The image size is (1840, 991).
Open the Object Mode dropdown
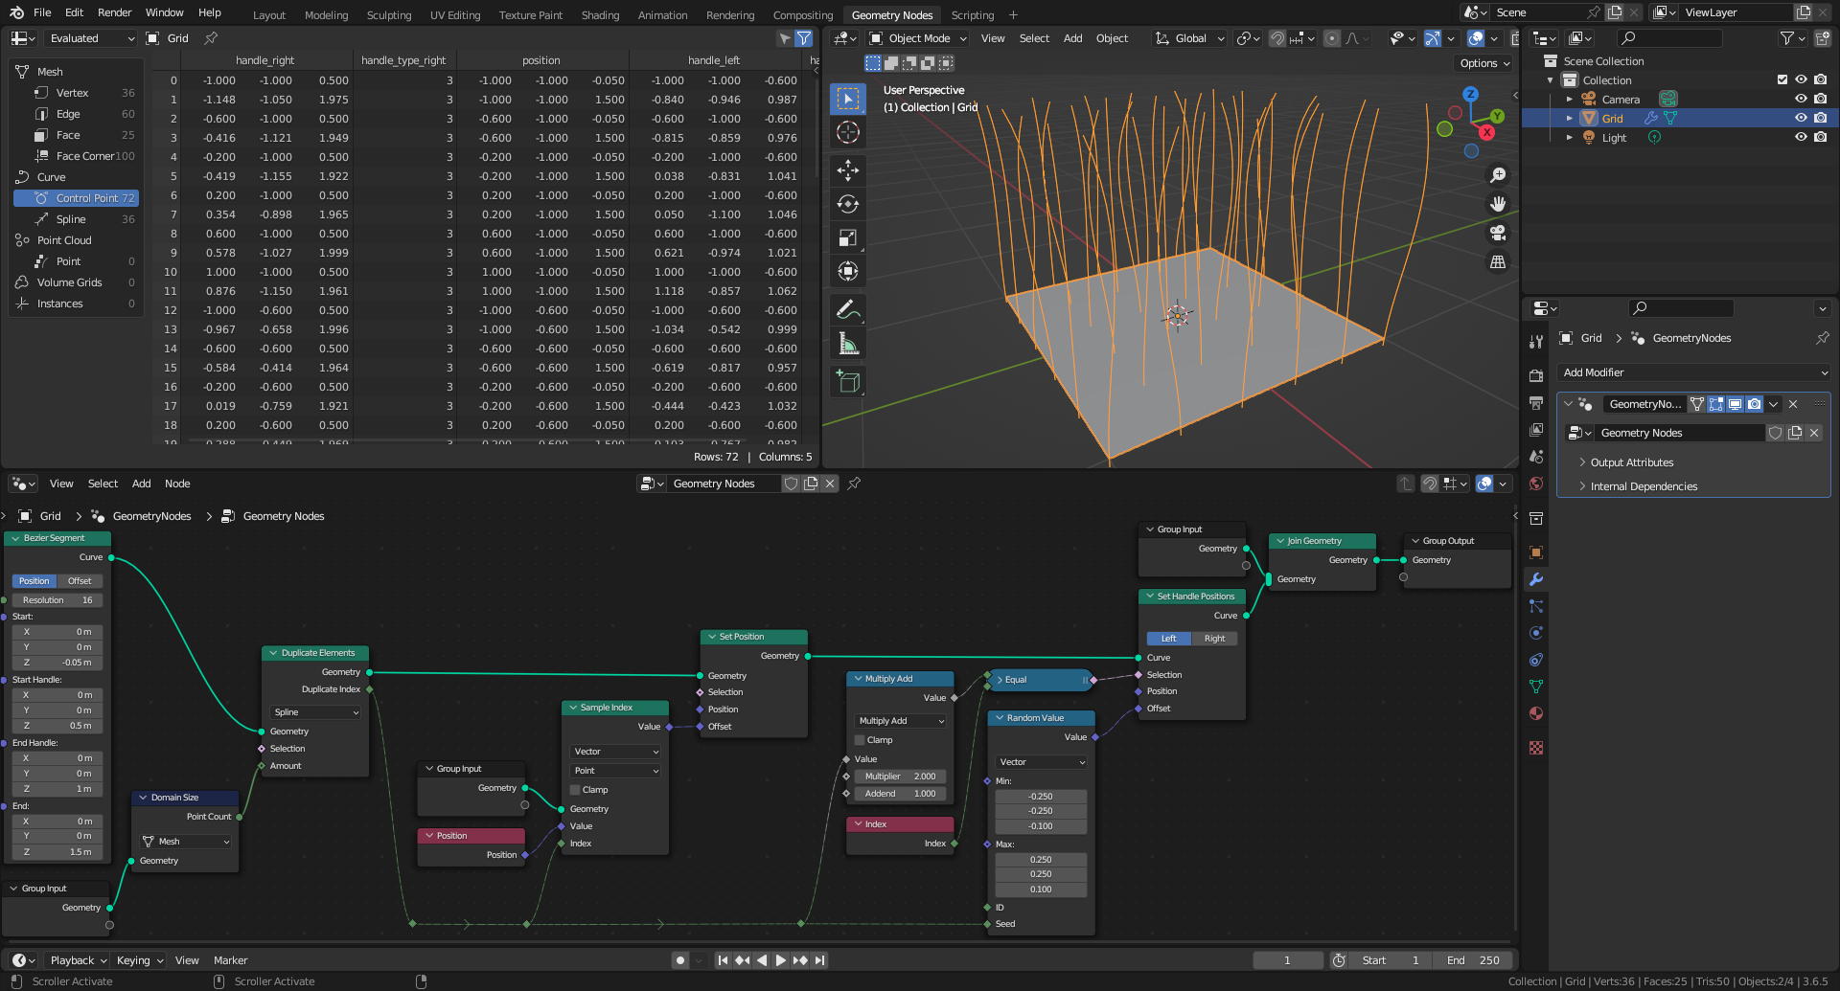click(x=918, y=38)
